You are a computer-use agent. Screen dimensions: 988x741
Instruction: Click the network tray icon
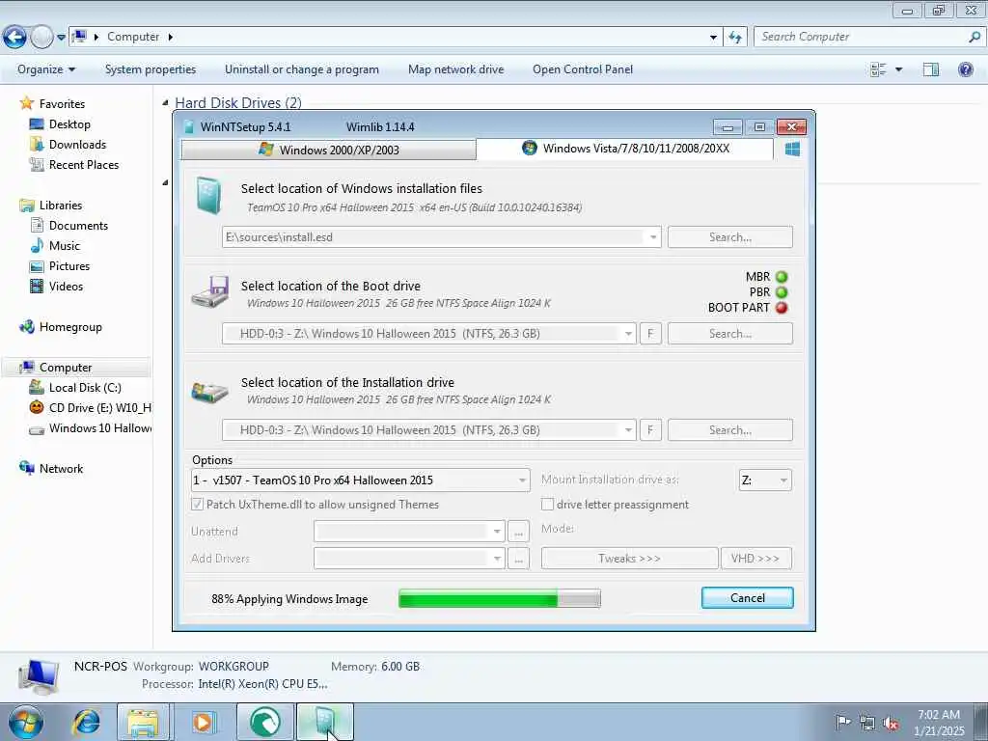coord(867,723)
